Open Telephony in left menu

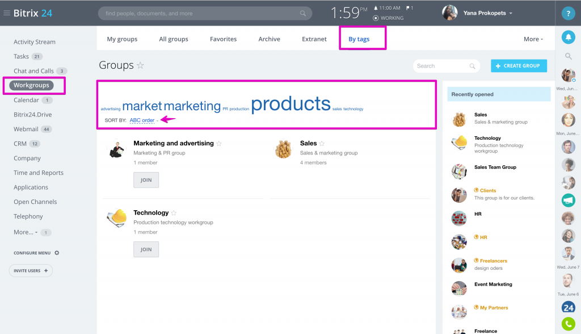[28, 216]
